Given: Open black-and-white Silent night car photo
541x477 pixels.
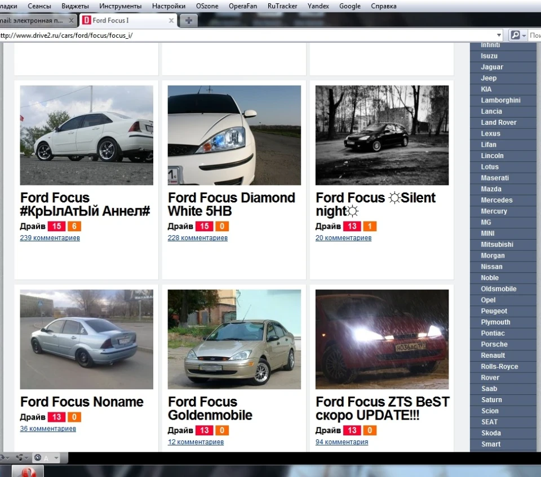Looking at the screenshot, I should pos(382,136).
